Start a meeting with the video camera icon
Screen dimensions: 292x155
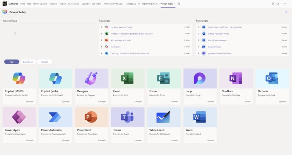click(x=278, y=4)
